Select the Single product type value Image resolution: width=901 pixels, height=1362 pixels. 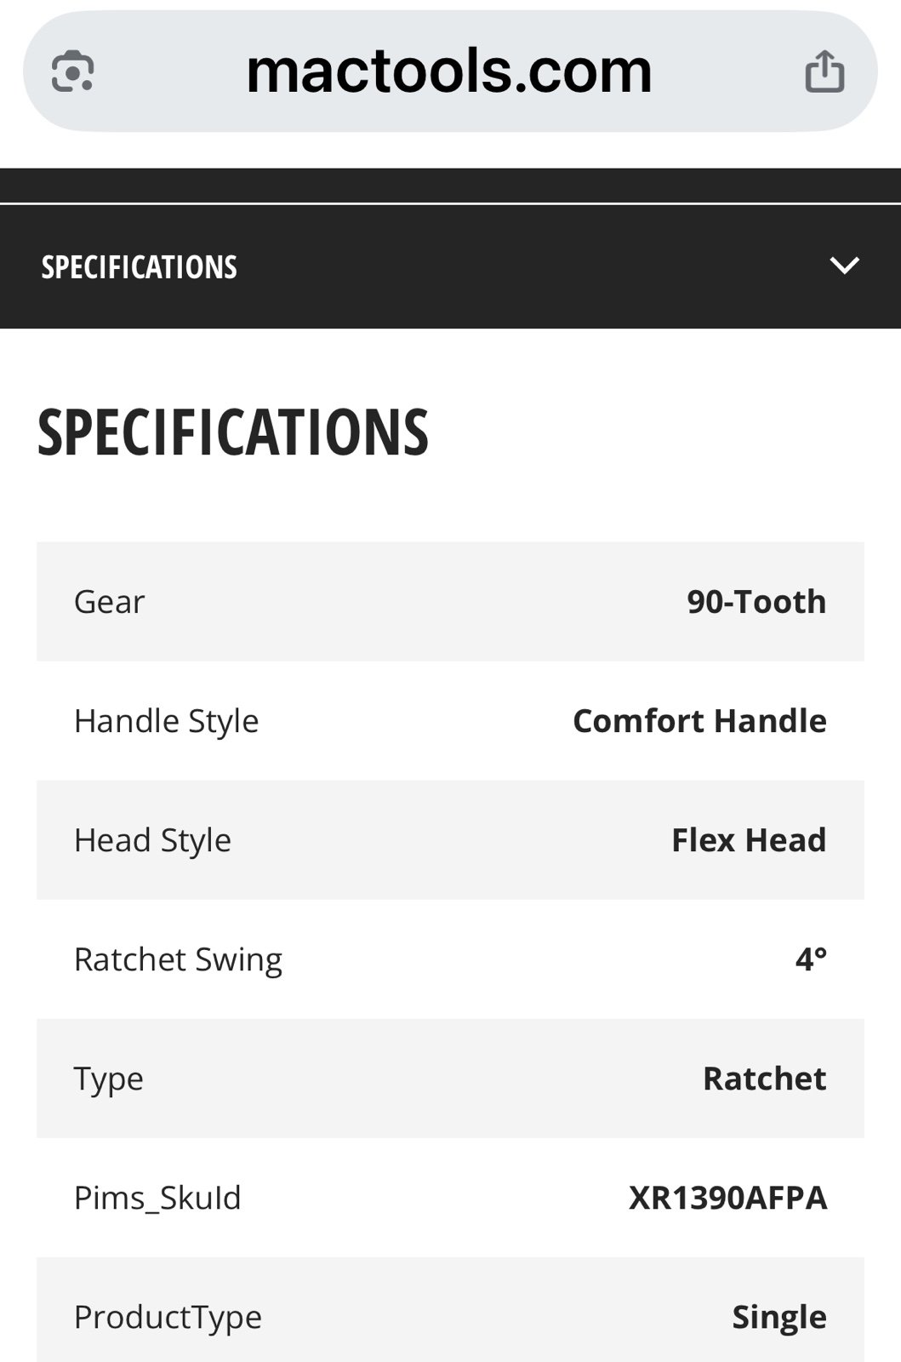[x=779, y=1317]
